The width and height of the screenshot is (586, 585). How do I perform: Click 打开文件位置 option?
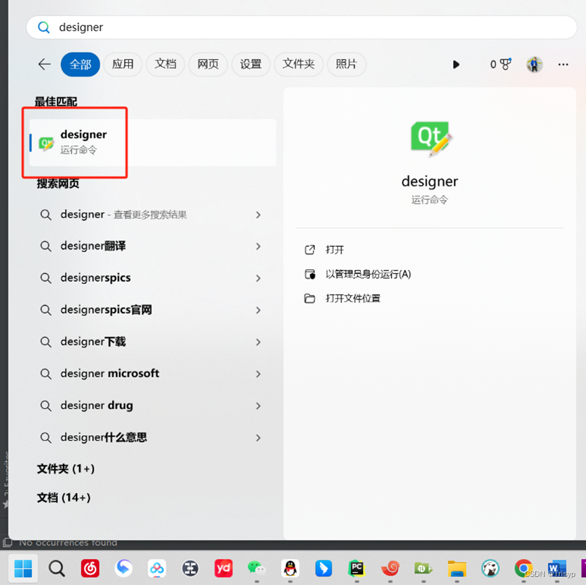(353, 298)
